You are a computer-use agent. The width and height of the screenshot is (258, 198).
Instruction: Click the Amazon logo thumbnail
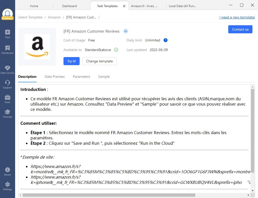(37, 47)
